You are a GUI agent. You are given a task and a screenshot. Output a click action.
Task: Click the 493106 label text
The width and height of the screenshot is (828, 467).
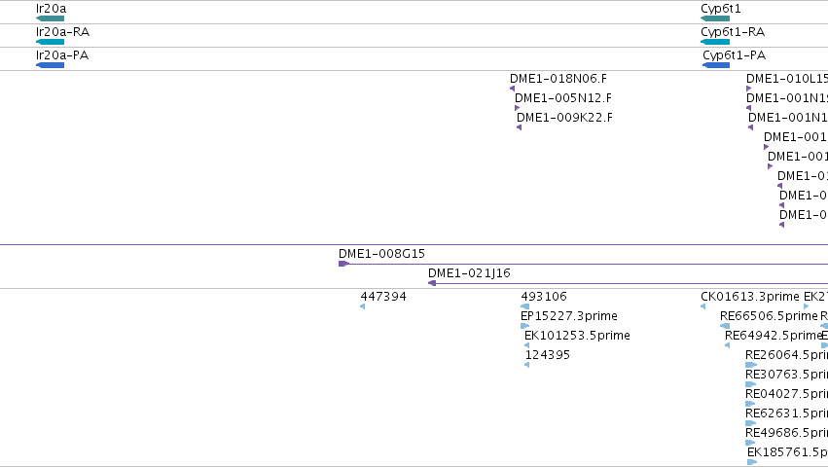tap(544, 297)
